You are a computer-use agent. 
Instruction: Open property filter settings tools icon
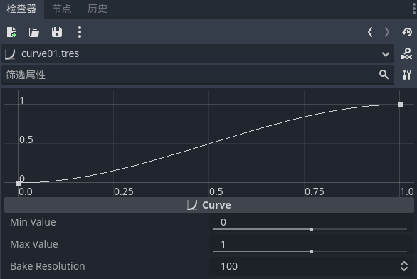[x=406, y=75]
